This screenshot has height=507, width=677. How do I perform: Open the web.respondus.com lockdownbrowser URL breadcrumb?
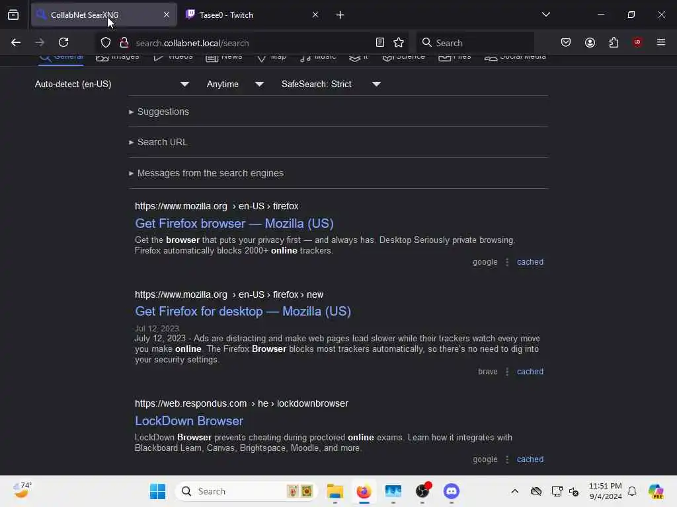click(x=241, y=403)
